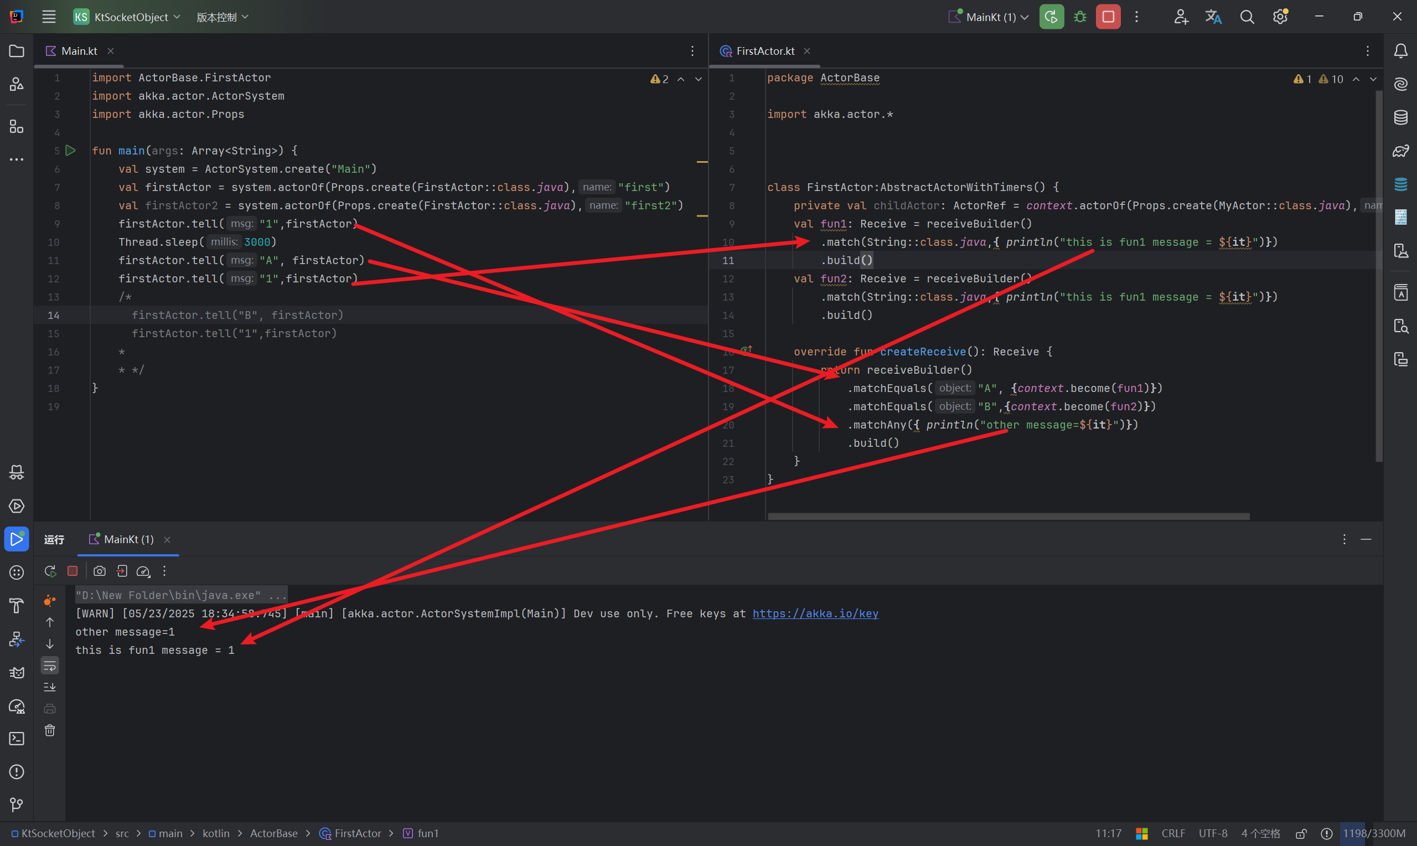Click the memory indicator 1198/3300M
This screenshot has height=846, width=1417.
point(1374,833)
